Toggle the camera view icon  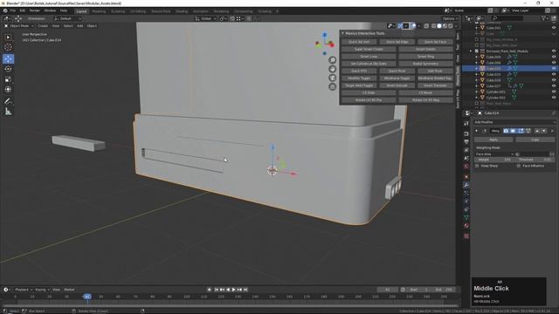coord(332,78)
